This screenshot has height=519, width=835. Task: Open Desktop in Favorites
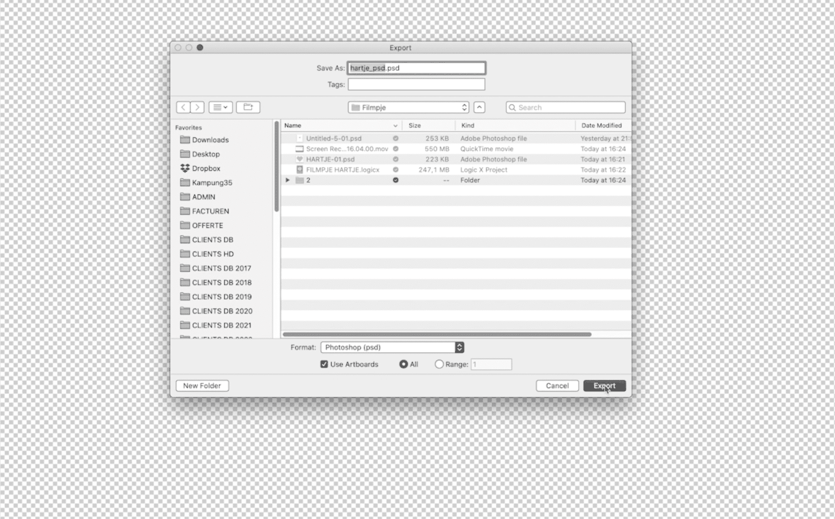point(200,154)
